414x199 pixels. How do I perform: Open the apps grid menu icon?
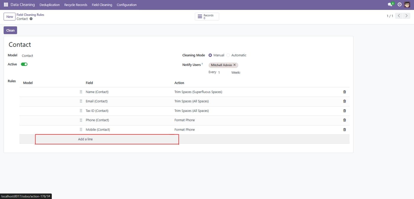point(6,5)
